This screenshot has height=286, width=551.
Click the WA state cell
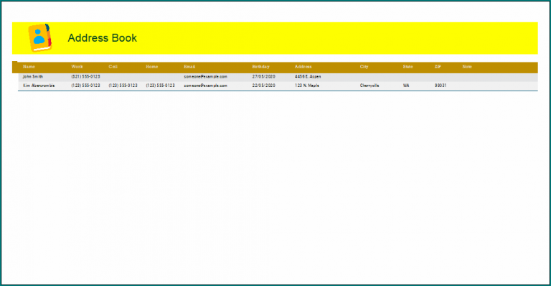(x=406, y=86)
